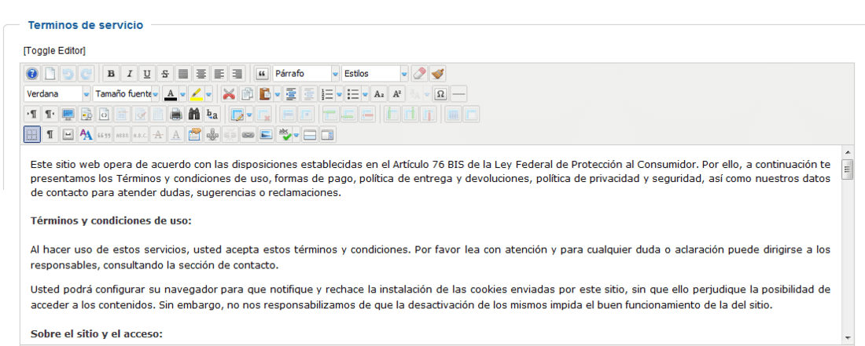Toggle bold formatting
This screenshot has height=346, width=865.
click(112, 73)
